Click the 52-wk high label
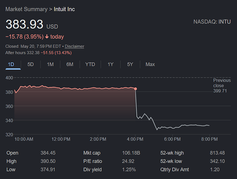 (172, 153)
